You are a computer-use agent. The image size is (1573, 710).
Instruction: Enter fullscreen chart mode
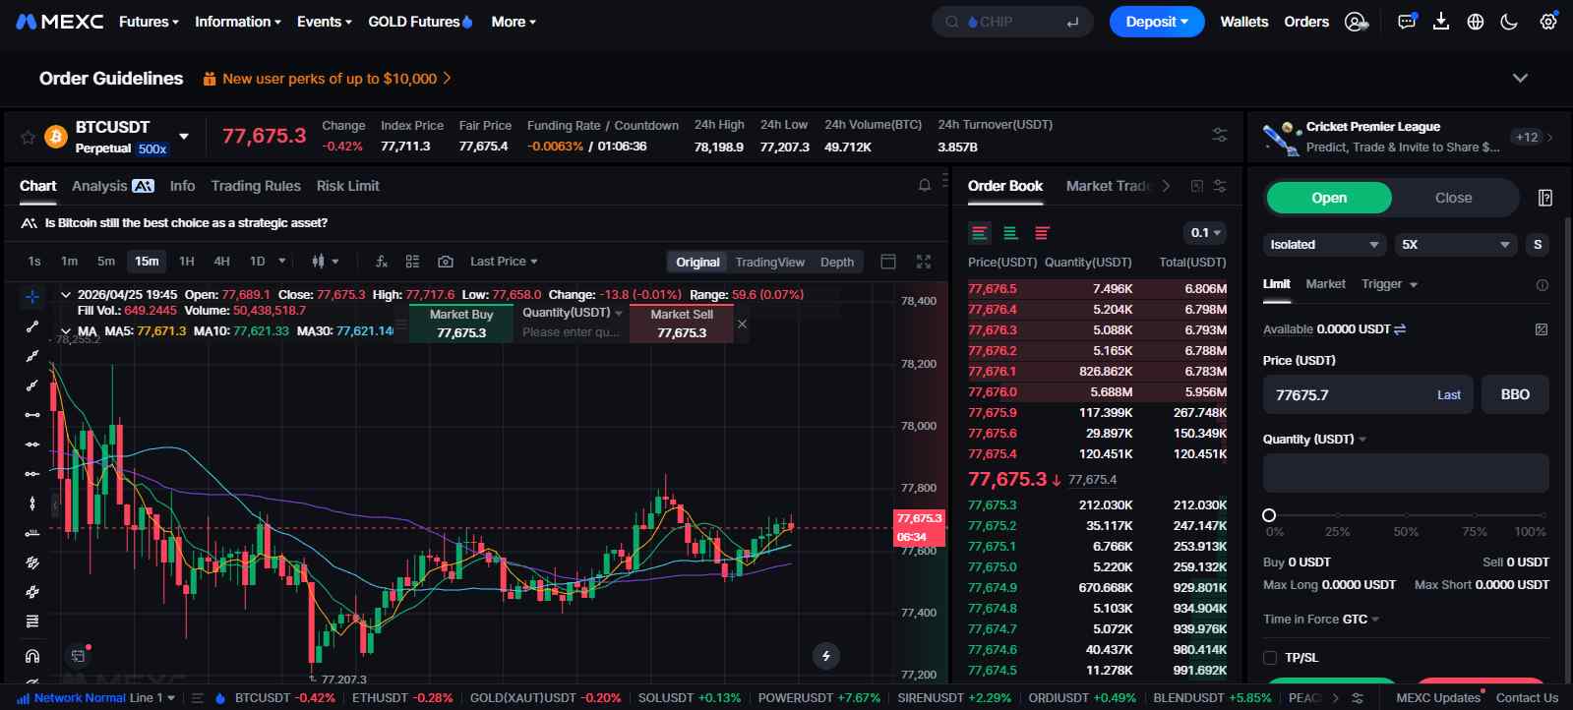tap(924, 262)
